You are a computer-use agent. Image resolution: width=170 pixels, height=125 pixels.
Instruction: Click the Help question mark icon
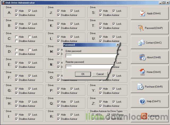click(142, 101)
